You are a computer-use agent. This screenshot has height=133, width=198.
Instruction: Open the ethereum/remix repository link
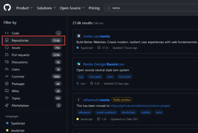pos(97,100)
